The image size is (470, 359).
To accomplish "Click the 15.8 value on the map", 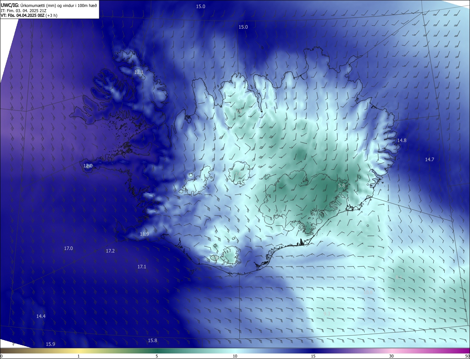I will (x=153, y=341).
